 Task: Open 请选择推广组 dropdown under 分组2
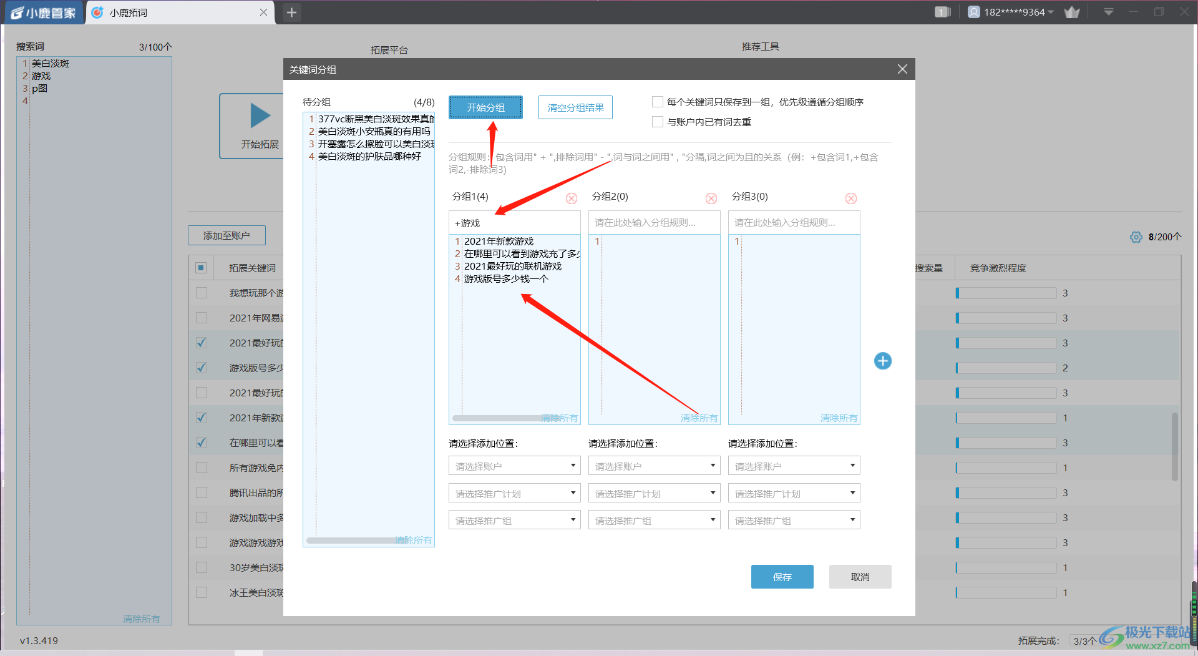(655, 520)
